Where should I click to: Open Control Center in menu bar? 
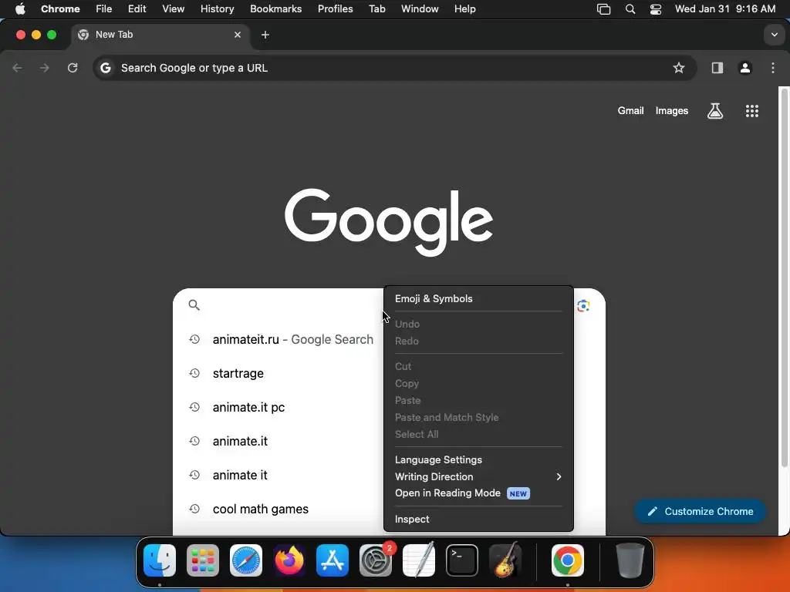(656, 9)
